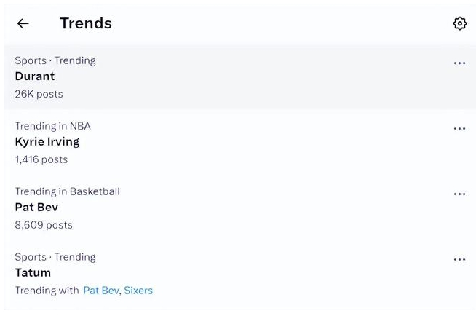The width and height of the screenshot is (476, 316).
Task: View the Tatum trending topic
Action: 33,272
